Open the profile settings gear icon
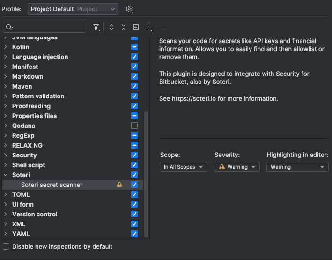This screenshot has height=260, width=332. tap(130, 9)
